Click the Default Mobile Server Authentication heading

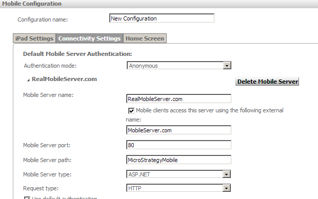pyautogui.click(x=77, y=54)
